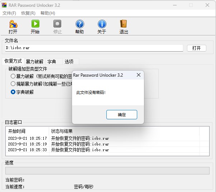Click the 停止 (Stop) toolbar icon

(57, 24)
